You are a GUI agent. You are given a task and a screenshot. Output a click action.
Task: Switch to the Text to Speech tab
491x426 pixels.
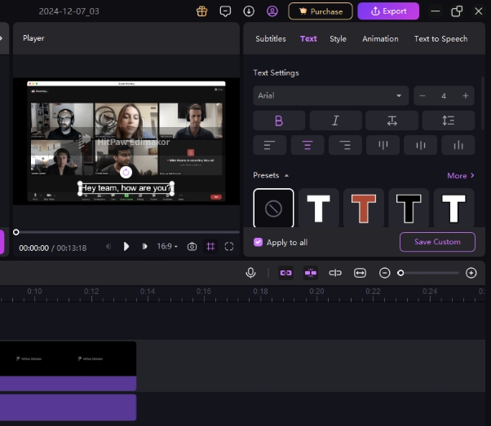coord(441,39)
